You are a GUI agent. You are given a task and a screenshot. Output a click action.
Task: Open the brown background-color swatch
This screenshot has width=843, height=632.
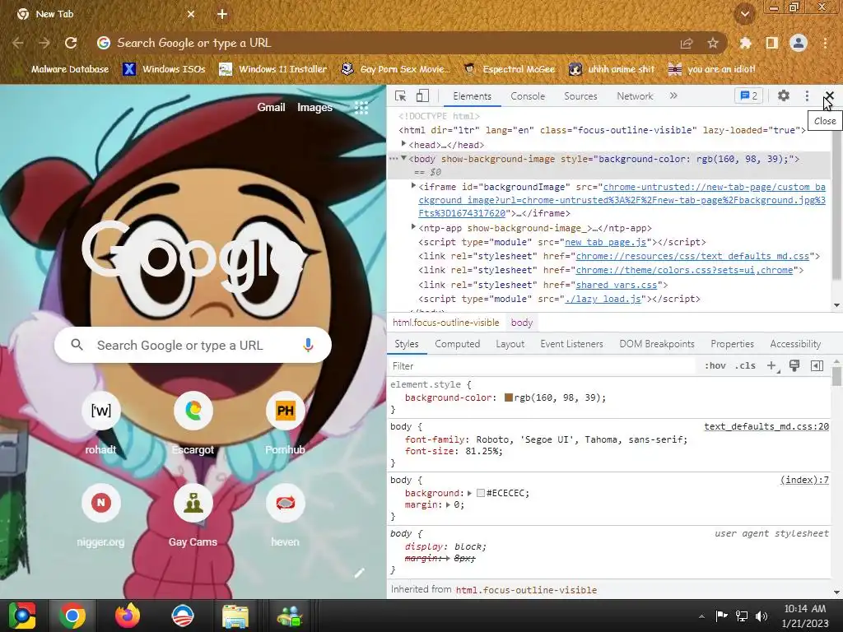pos(508,397)
